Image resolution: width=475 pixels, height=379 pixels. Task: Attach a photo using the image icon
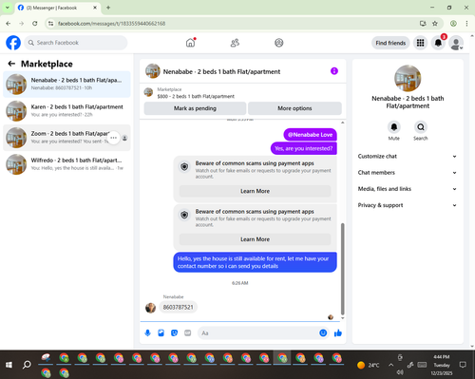[x=161, y=332]
